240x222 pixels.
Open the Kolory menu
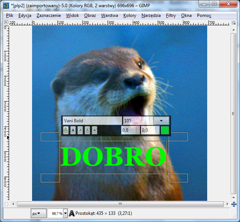tap(130, 15)
